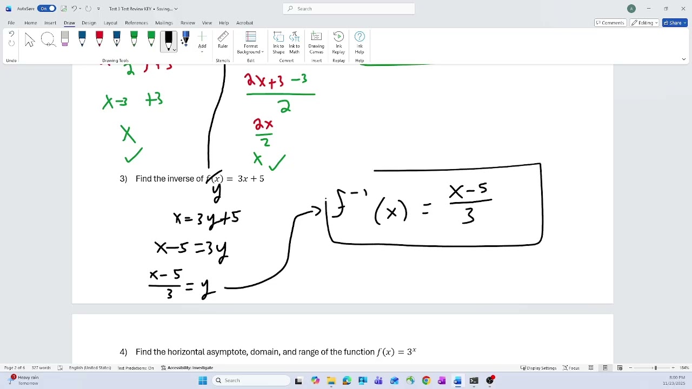Click the 184% zoom level
Screen dimensions: 692x389
point(684,368)
